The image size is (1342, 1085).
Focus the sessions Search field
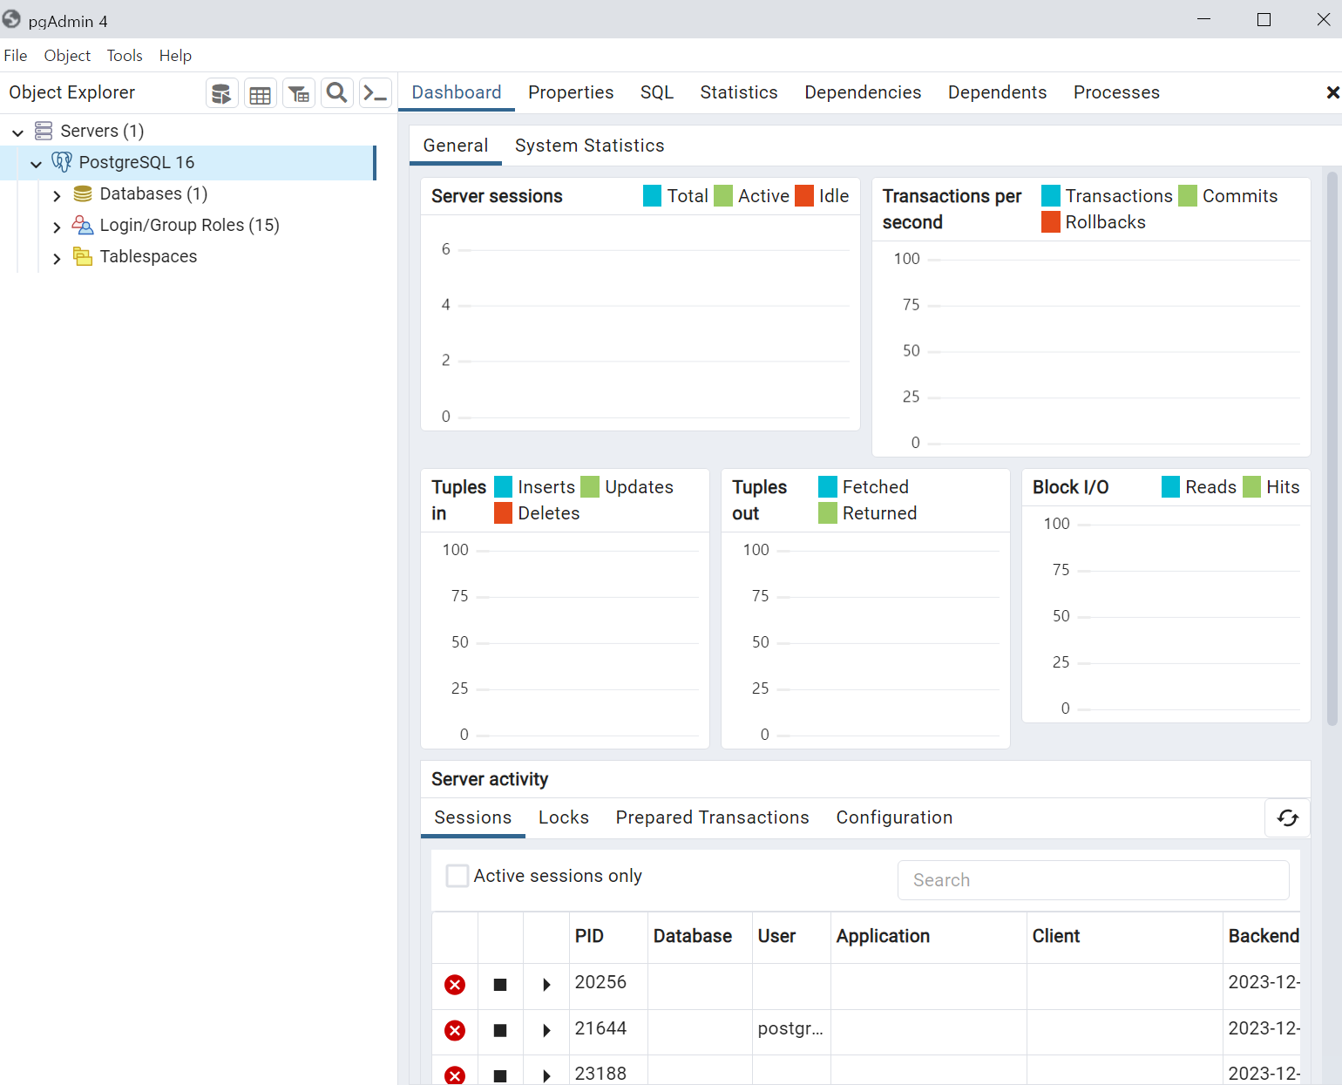point(1094,880)
